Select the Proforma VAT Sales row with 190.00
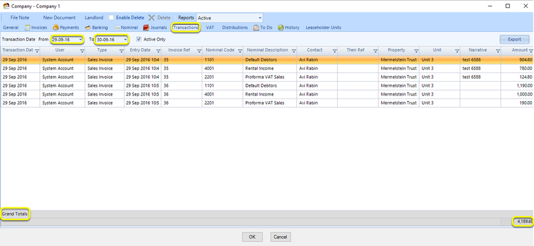The height and width of the screenshot is (246, 534). pos(267,103)
